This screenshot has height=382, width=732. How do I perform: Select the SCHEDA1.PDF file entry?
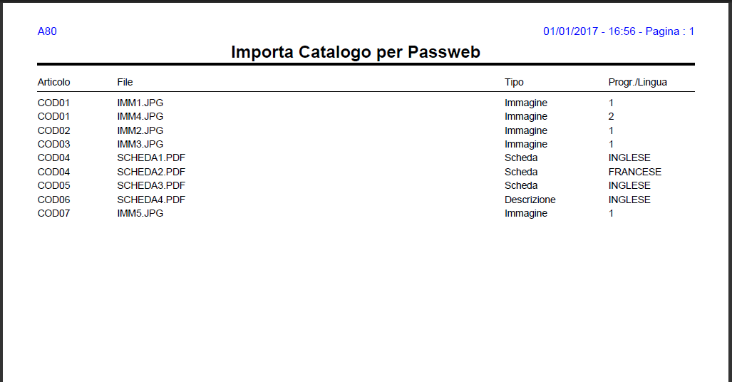146,158
